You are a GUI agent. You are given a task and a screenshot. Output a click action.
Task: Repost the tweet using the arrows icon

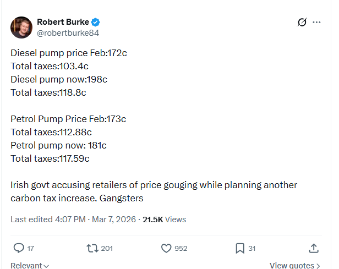tap(93, 248)
